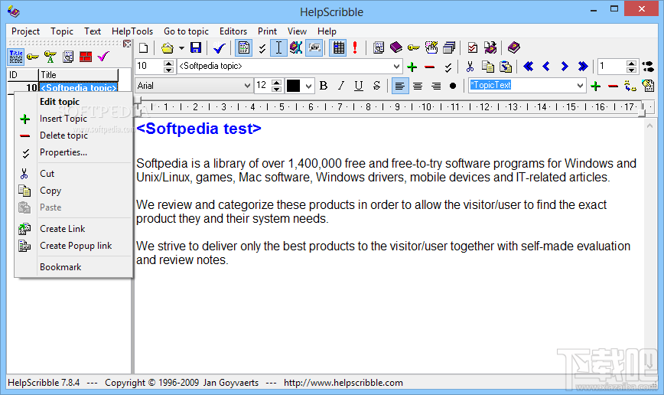Click the hand with lightning hotspot icon
The width and height of the screenshot is (664, 395).
point(431,47)
